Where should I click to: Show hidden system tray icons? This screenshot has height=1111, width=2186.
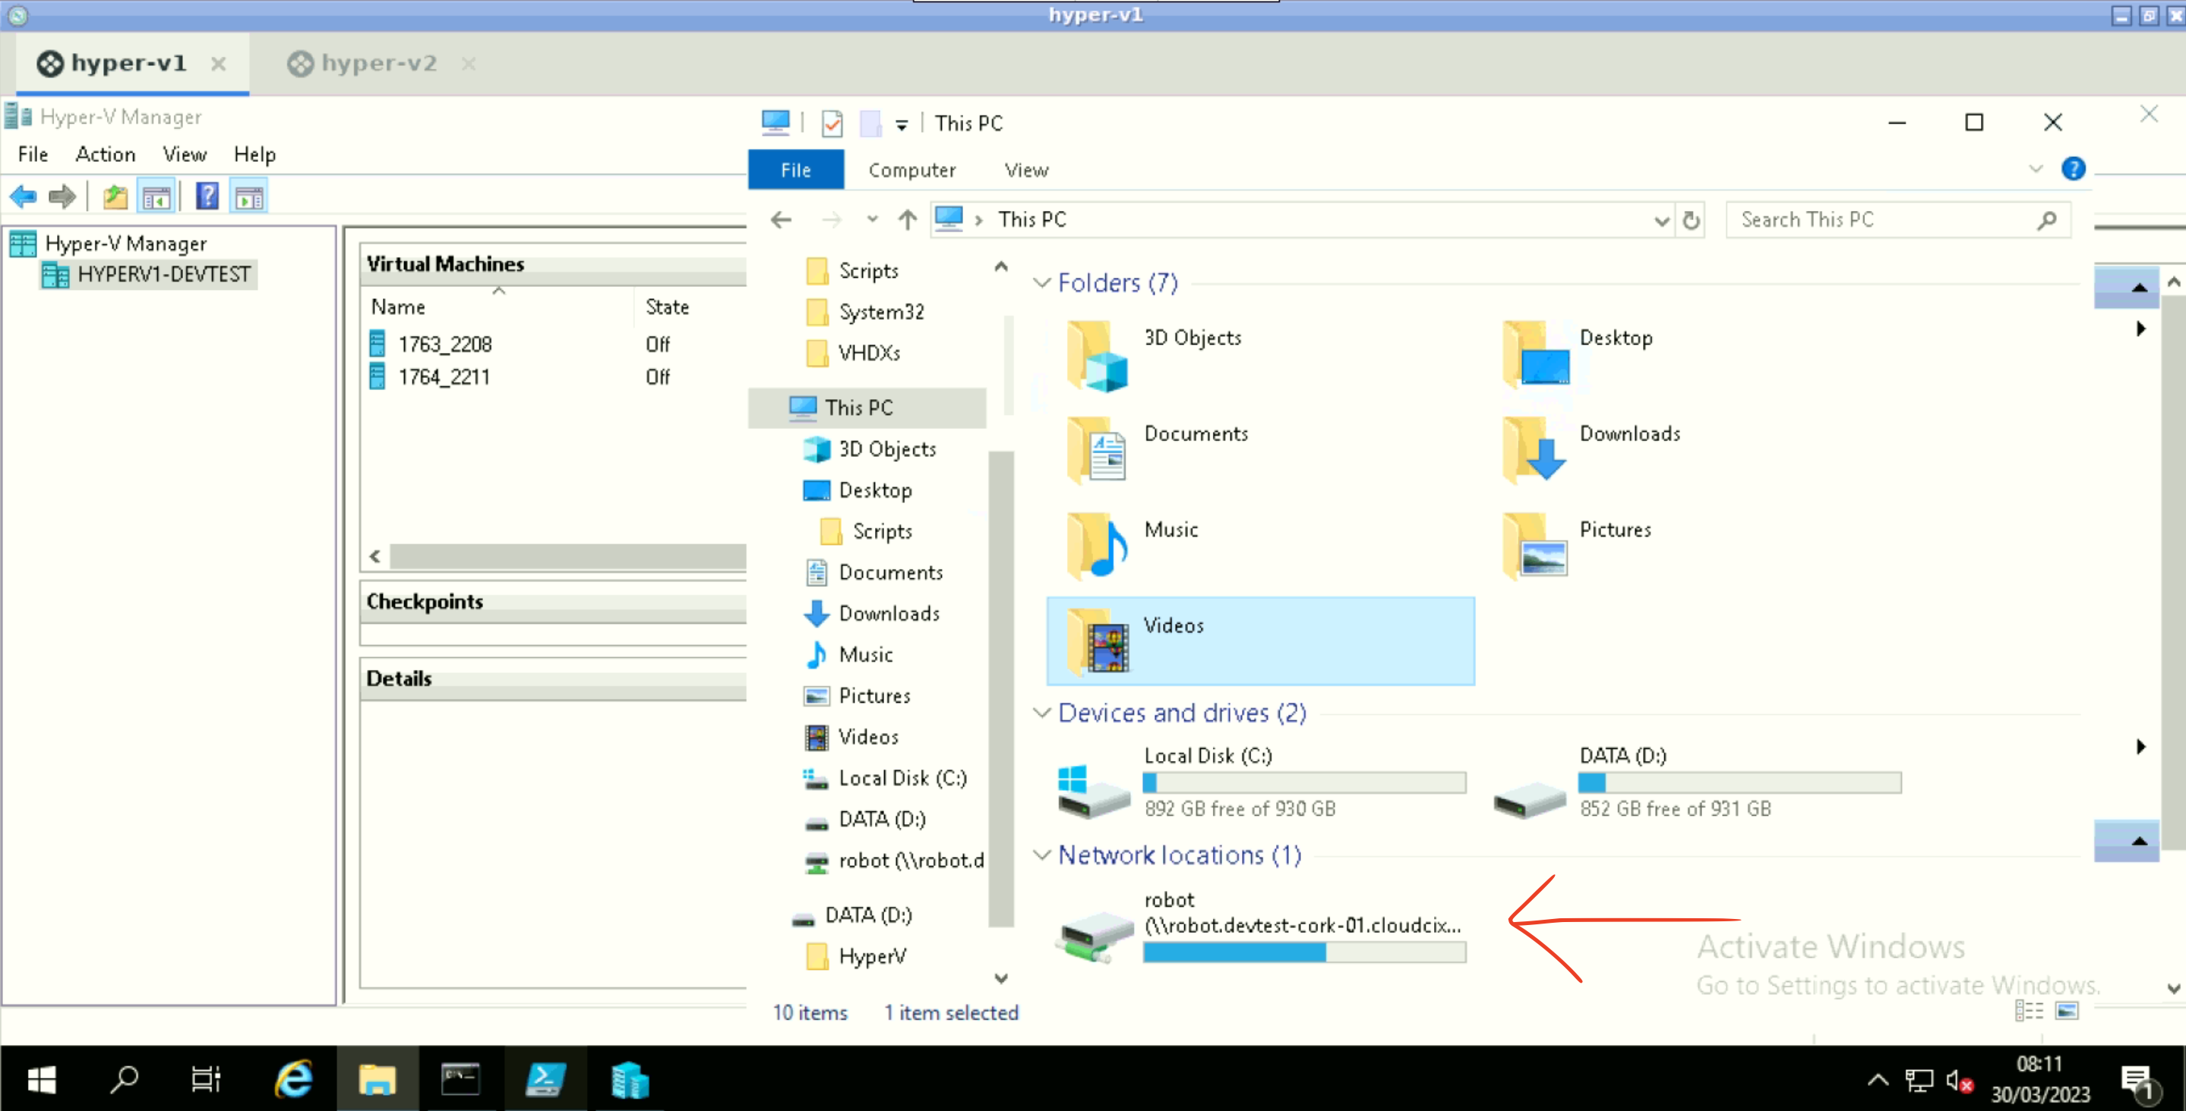click(x=1877, y=1080)
